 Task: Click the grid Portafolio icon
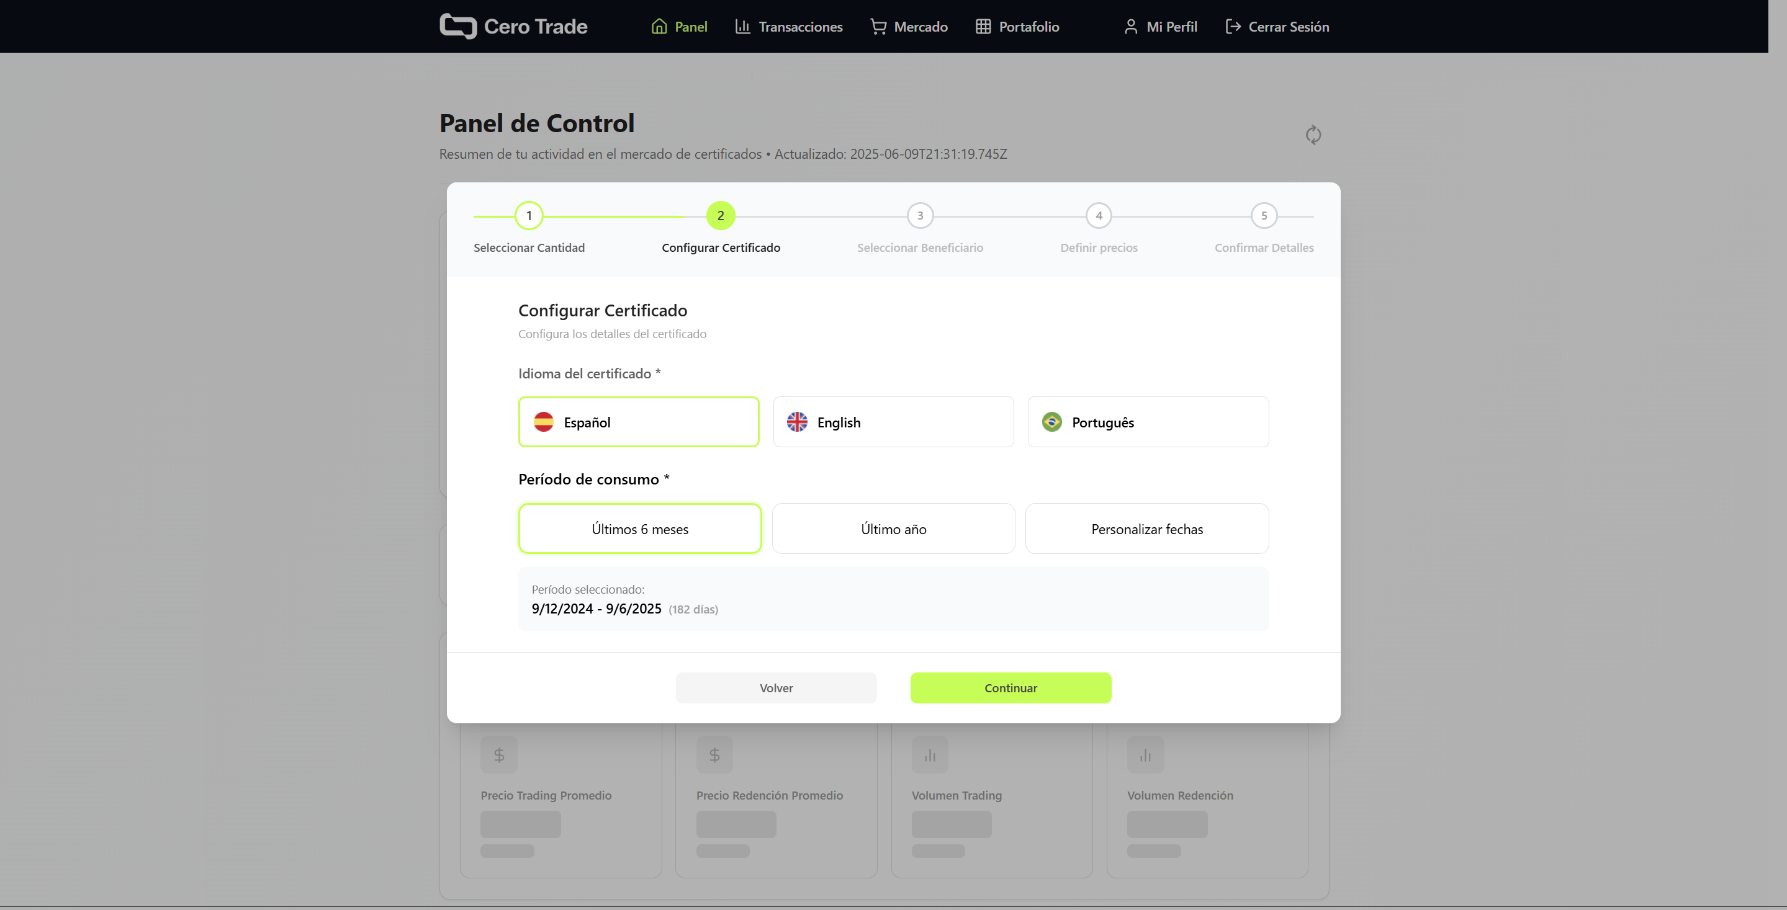pyautogui.click(x=983, y=26)
